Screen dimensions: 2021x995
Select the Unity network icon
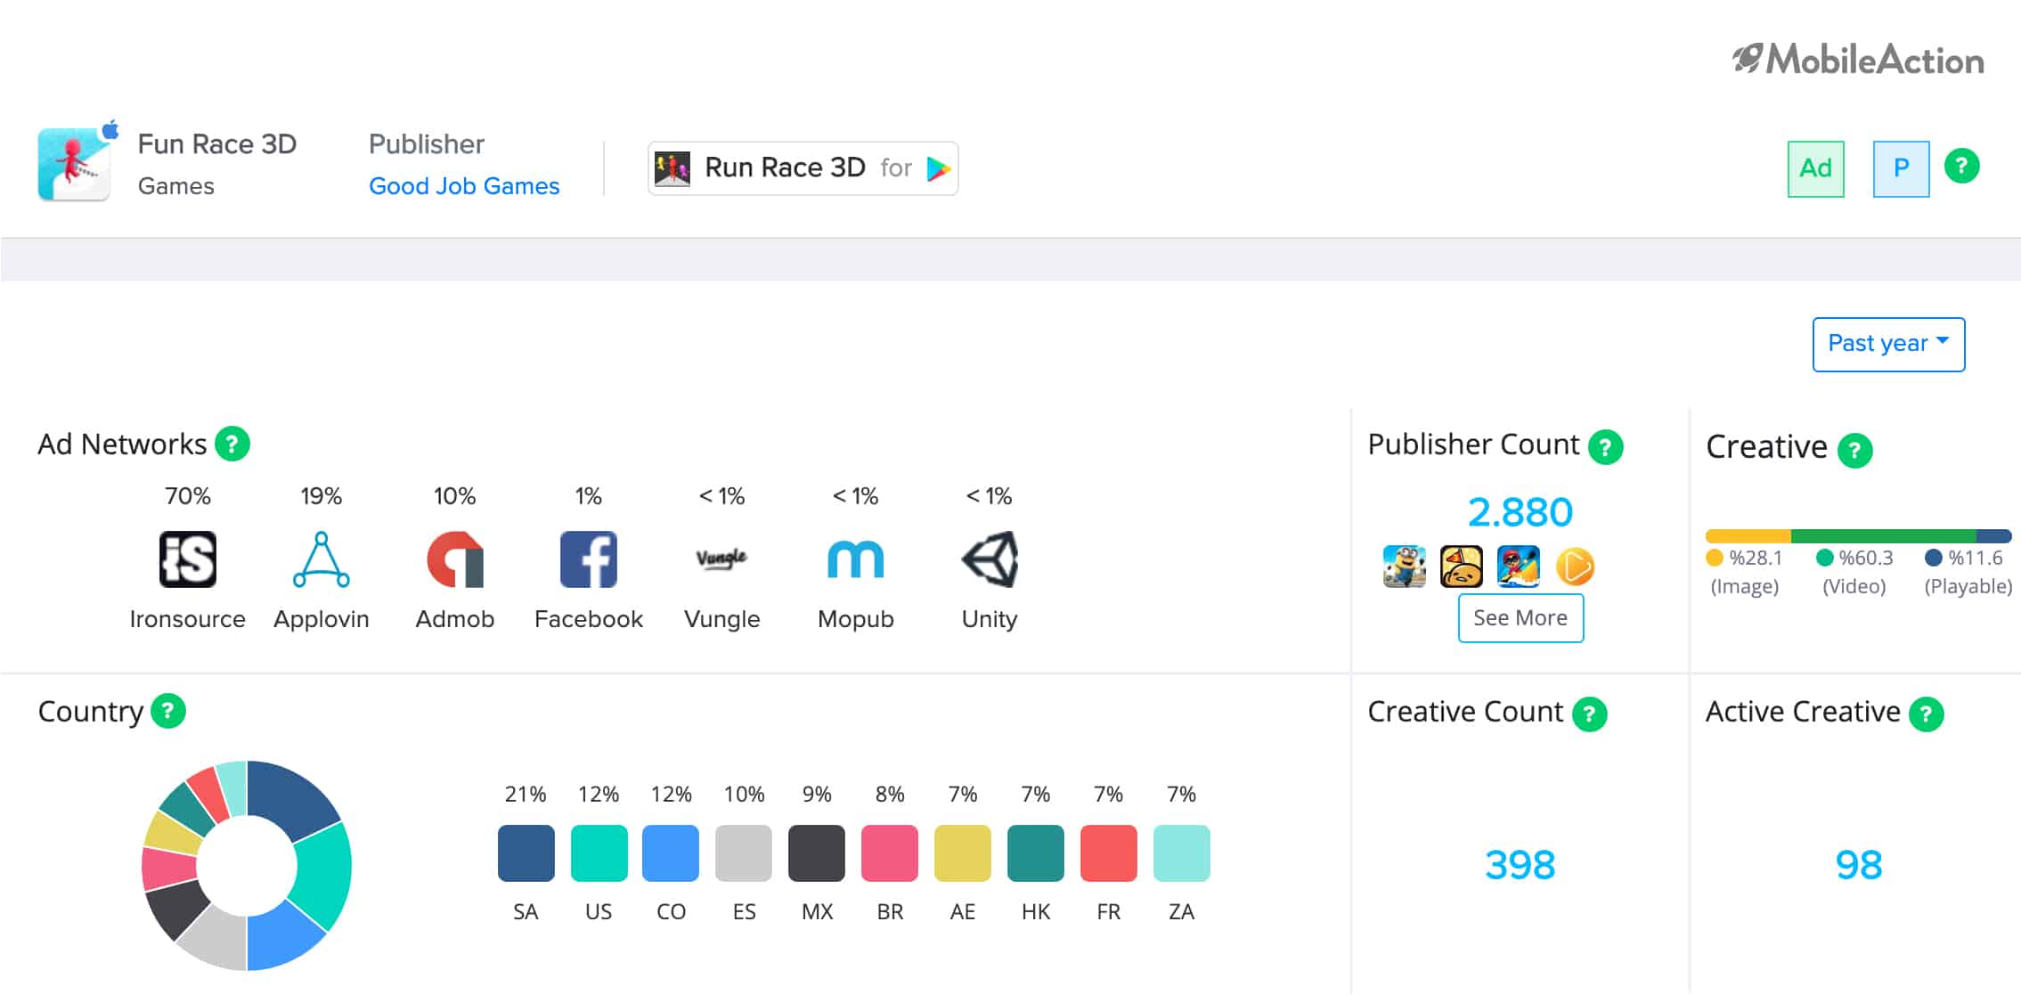point(990,559)
